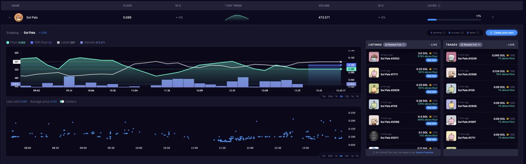Select 12h range on upper chart

(x=347, y=96)
